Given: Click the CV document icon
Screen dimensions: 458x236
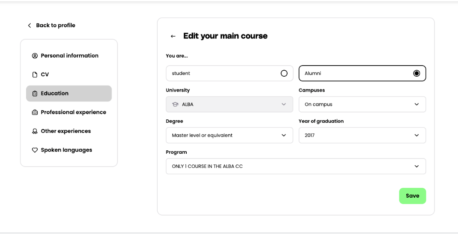Looking at the screenshot, I should (35, 75).
